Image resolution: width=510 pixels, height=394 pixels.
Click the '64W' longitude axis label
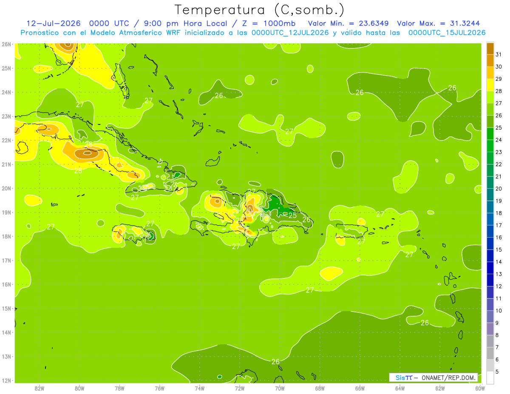[x=400, y=388]
